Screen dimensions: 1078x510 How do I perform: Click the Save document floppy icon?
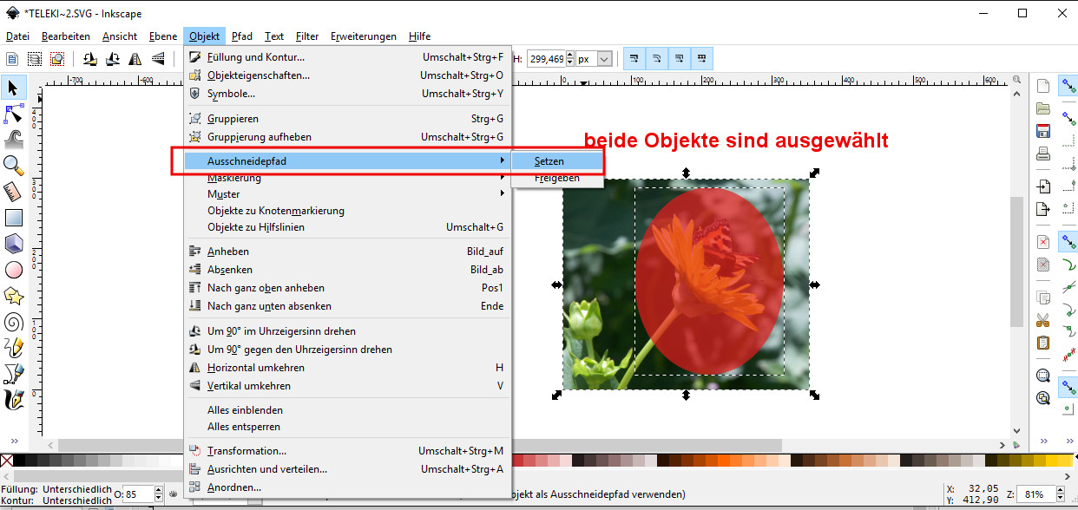pos(1043,132)
